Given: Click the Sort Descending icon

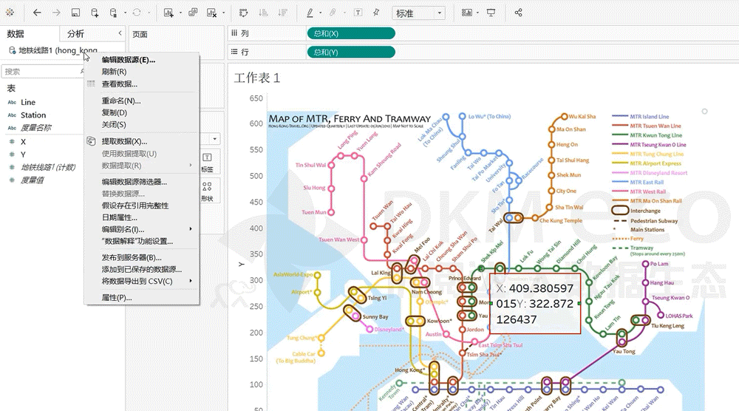Looking at the screenshot, I should pos(282,13).
